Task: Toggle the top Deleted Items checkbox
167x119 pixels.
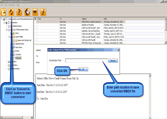Action: pos(9,26)
